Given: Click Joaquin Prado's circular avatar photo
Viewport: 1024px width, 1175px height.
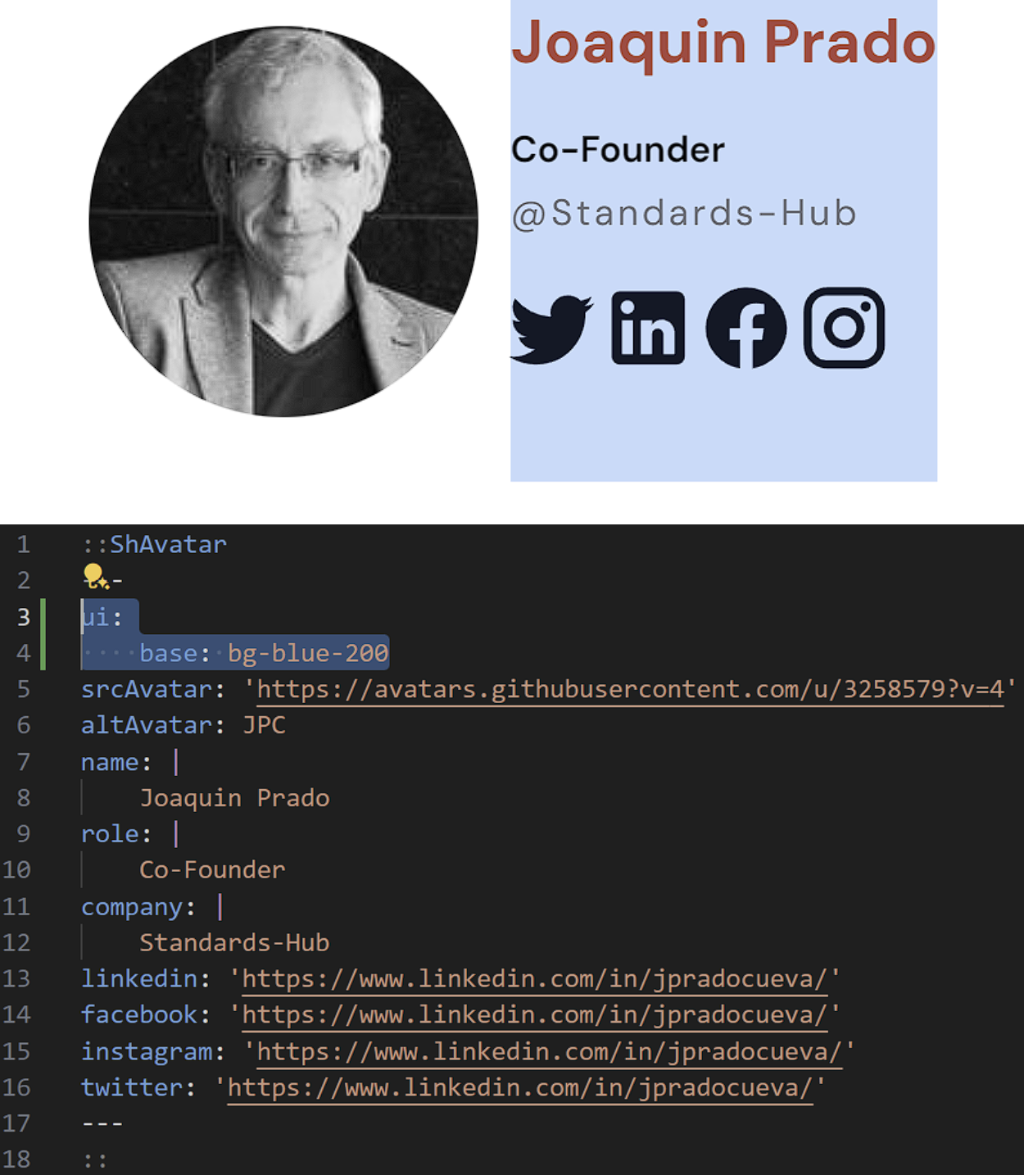Looking at the screenshot, I should pos(283,221).
